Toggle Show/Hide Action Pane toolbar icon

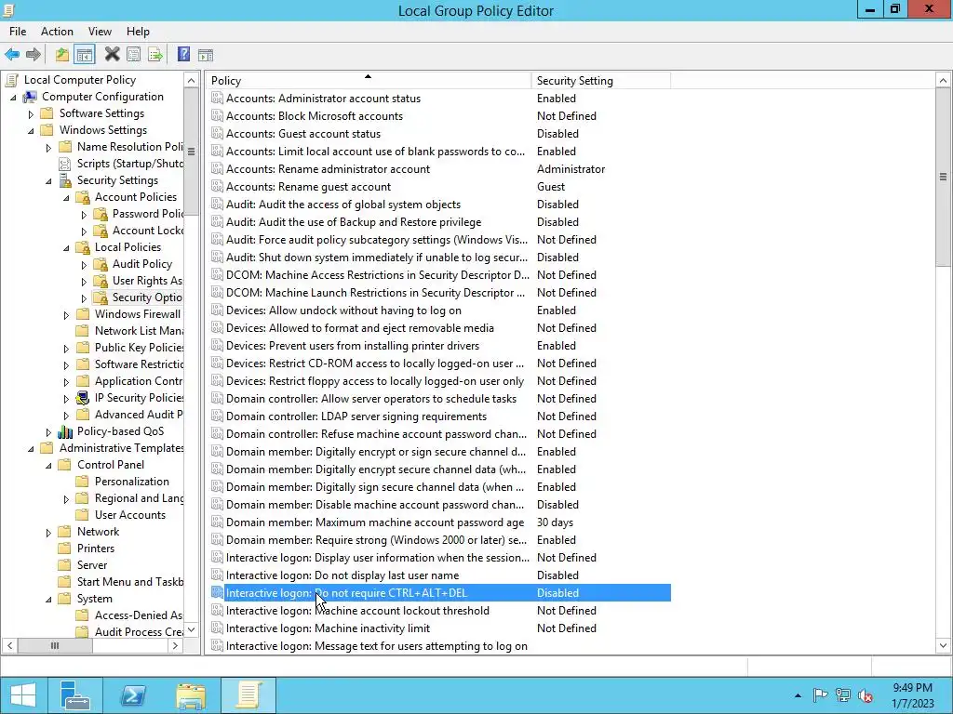(x=206, y=55)
